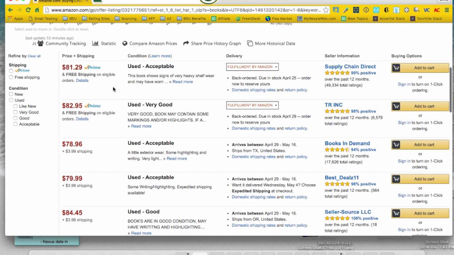Image resolution: width=454 pixels, height=255 pixels.
Task: Select the Acceptable condition checkbox
Action: pos(15,124)
